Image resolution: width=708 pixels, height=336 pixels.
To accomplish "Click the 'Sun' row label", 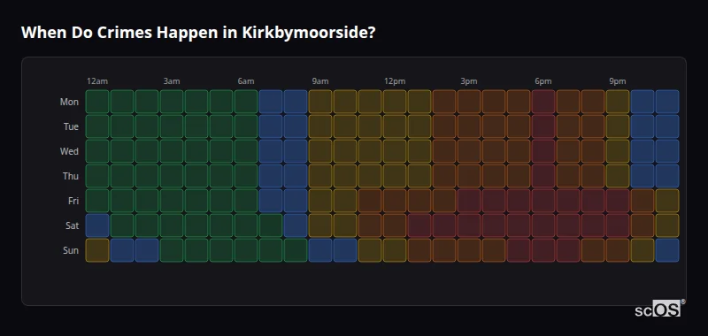I will pos(71,250).
